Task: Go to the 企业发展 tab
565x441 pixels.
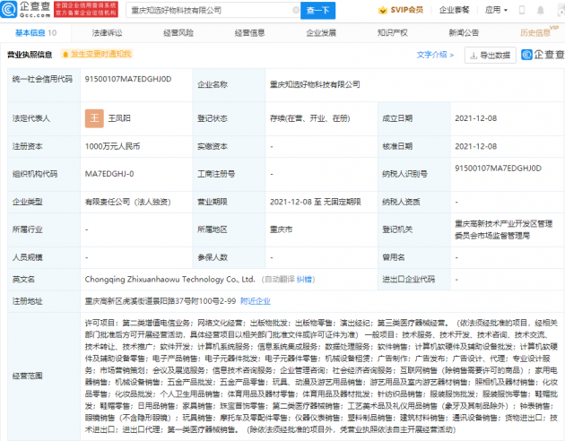Action: pyautogui.click(x=321, y=33)
